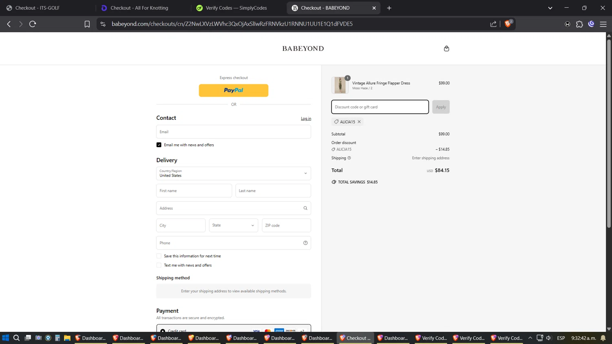612x344 pixels.
Task: Open Windows Start menu
Action: 5,338
